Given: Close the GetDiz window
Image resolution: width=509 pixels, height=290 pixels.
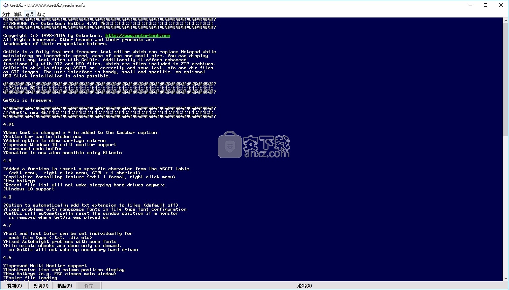Looking at the screenshot, I should pos(501,5).
